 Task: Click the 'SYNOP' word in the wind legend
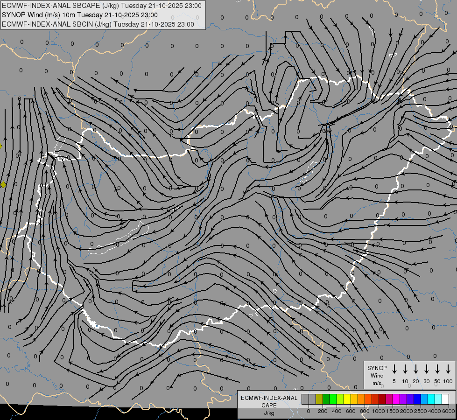pyautogui.click(x=377, y=368)
